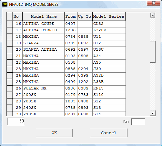Click From value 1206

tap(71, 30)
